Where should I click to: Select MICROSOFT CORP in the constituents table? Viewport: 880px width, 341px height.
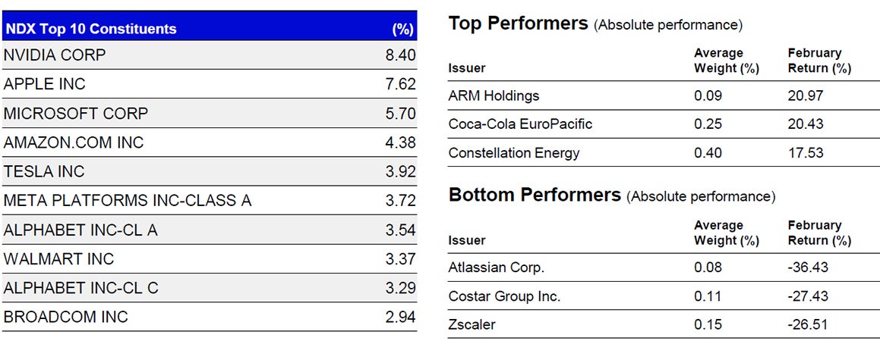(76, 114)
